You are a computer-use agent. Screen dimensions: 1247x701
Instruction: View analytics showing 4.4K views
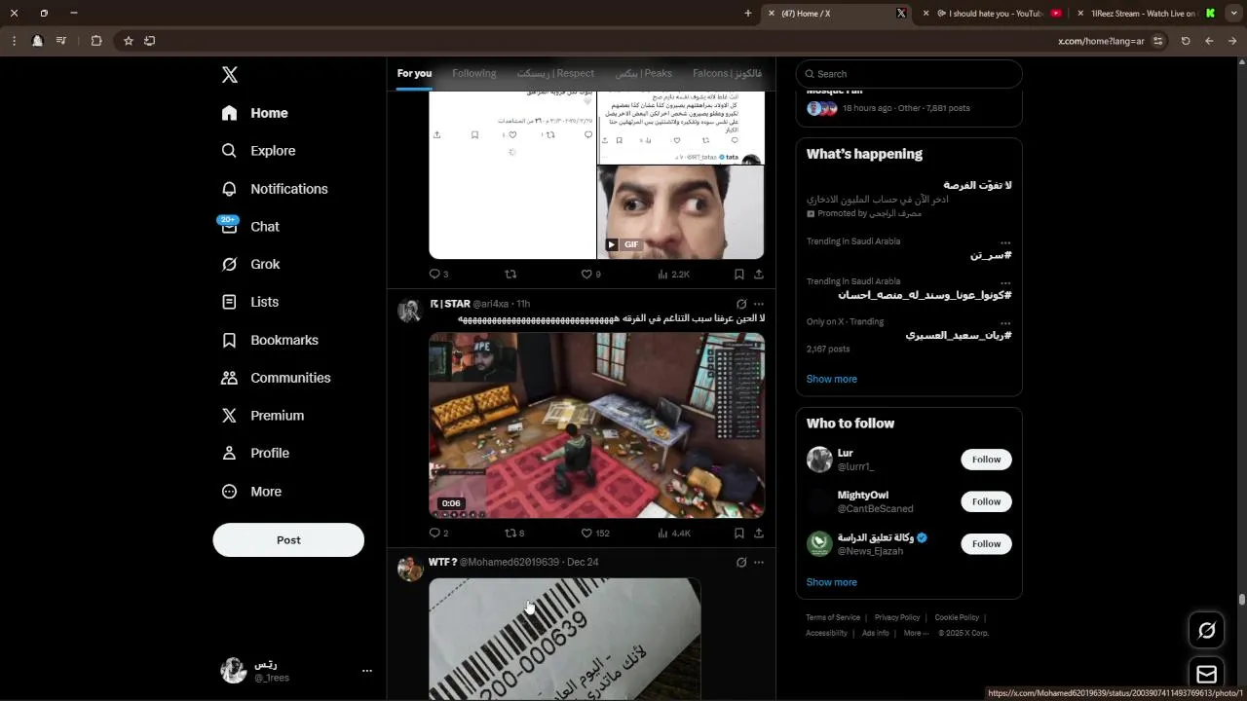click(x=673, y=533)
